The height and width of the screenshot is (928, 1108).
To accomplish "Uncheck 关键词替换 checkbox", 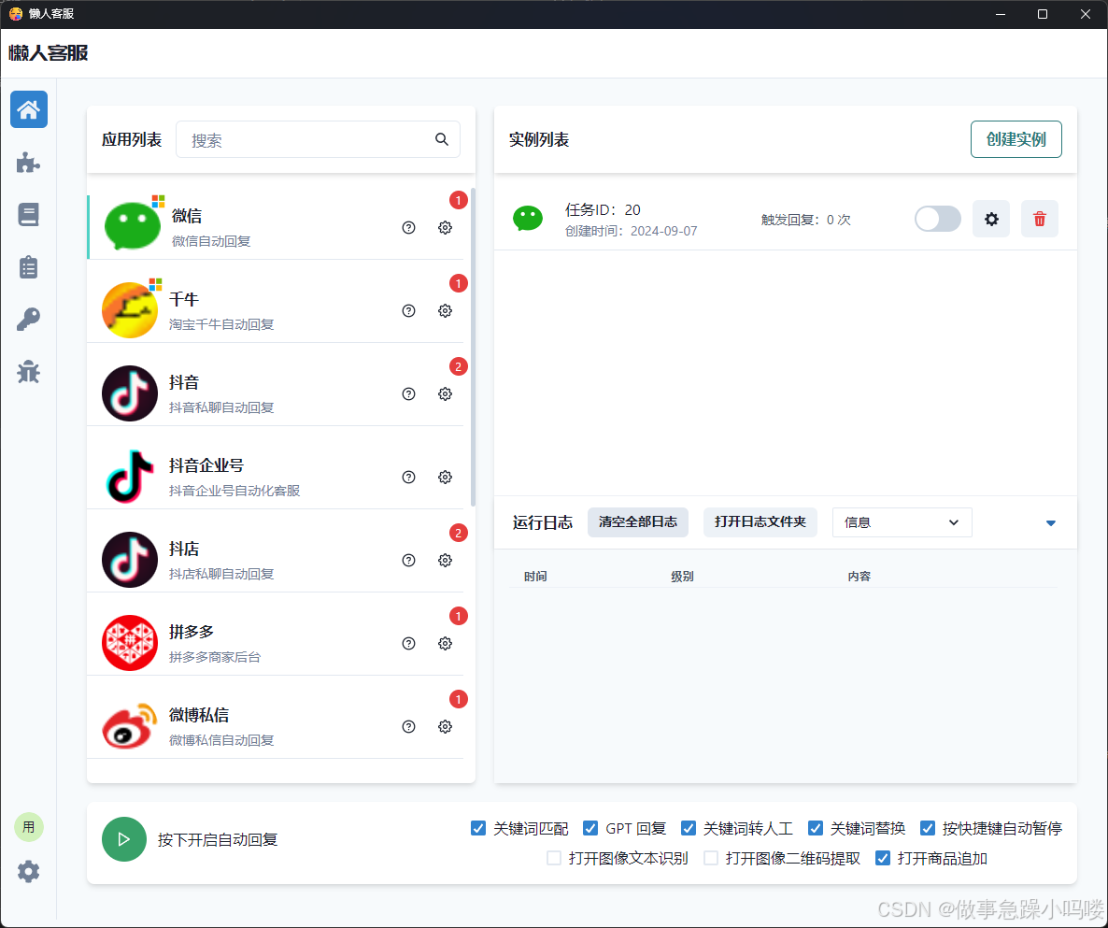I will point(816,828).
